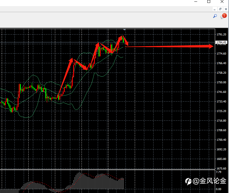
Task: Minimize the inner chart window
Action: click(215, 9)
